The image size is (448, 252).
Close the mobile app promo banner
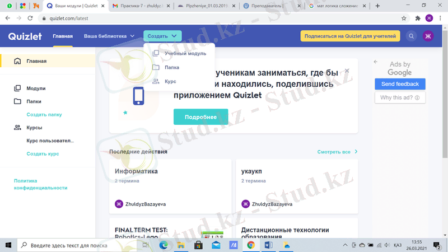click(347, 71)
